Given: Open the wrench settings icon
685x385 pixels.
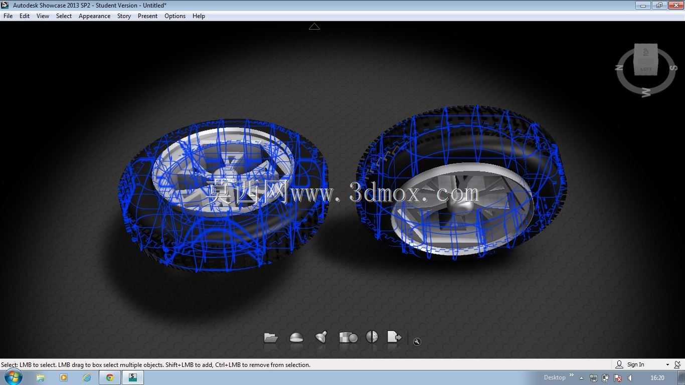Looking at the screenshot, I should 417,342.
